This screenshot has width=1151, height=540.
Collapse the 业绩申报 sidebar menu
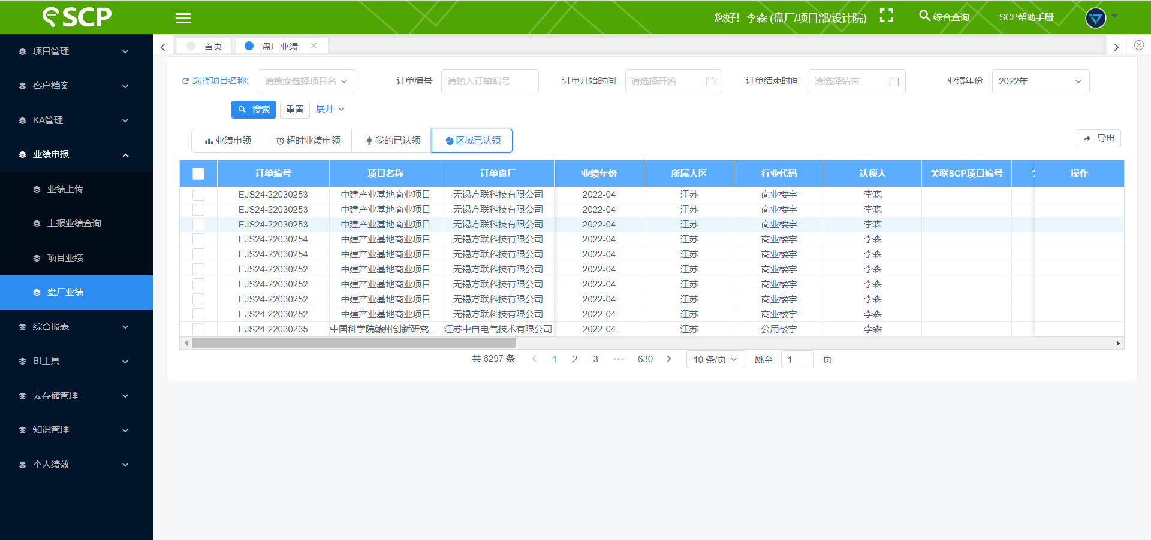pos(76,154)
